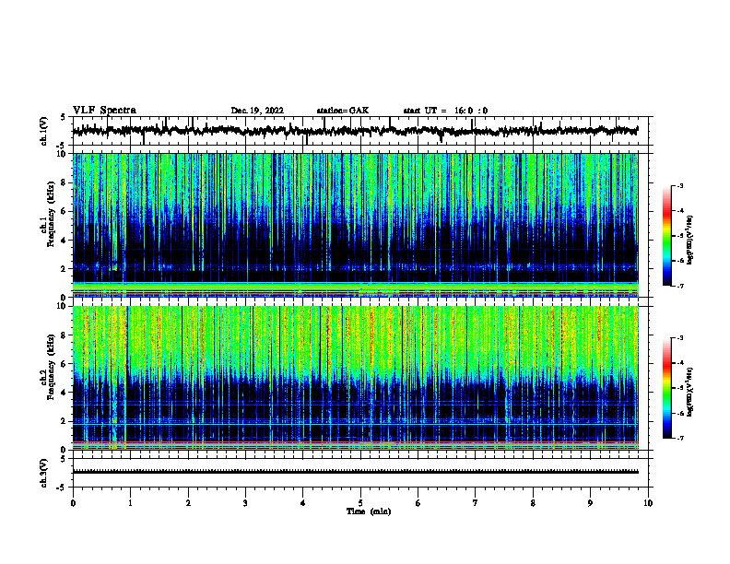
Task: Click the "VLF Spectra" plot title
Action: tap(104, 111)
